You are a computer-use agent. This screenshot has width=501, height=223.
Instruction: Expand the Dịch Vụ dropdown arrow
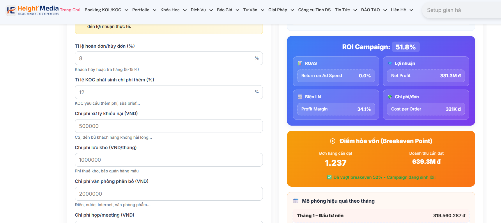click(211, 10)
